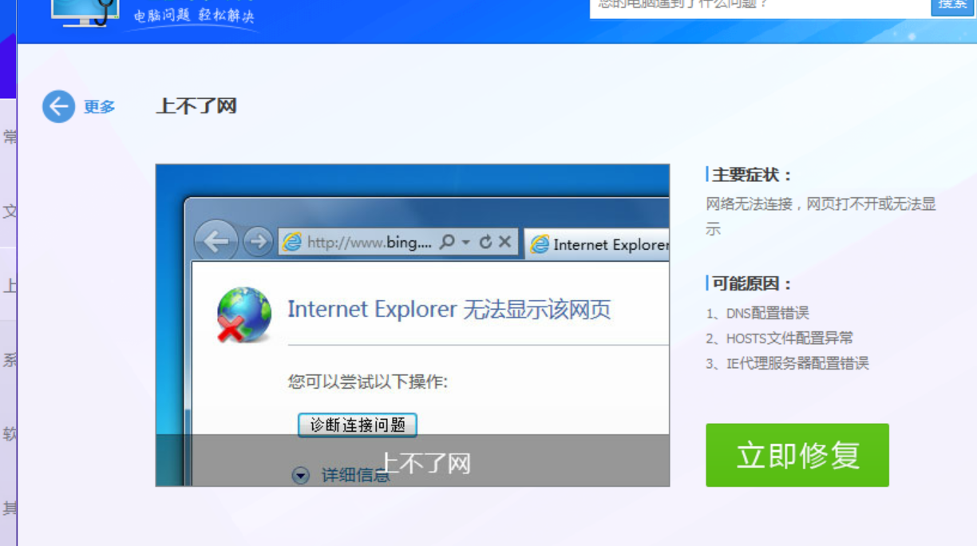Click the 上不了网 screenshot thumbnail

coord(413,326)
